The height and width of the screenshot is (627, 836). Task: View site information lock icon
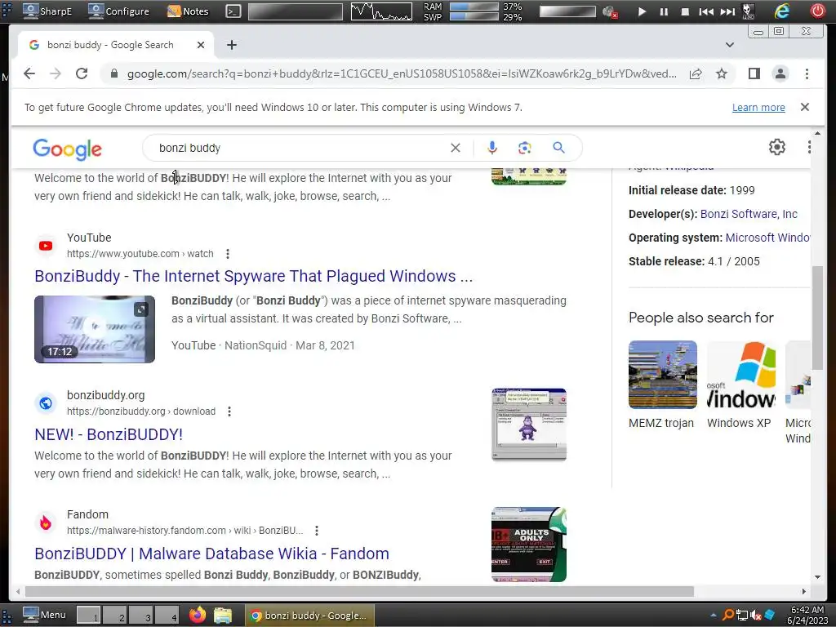tap(114, 73)
